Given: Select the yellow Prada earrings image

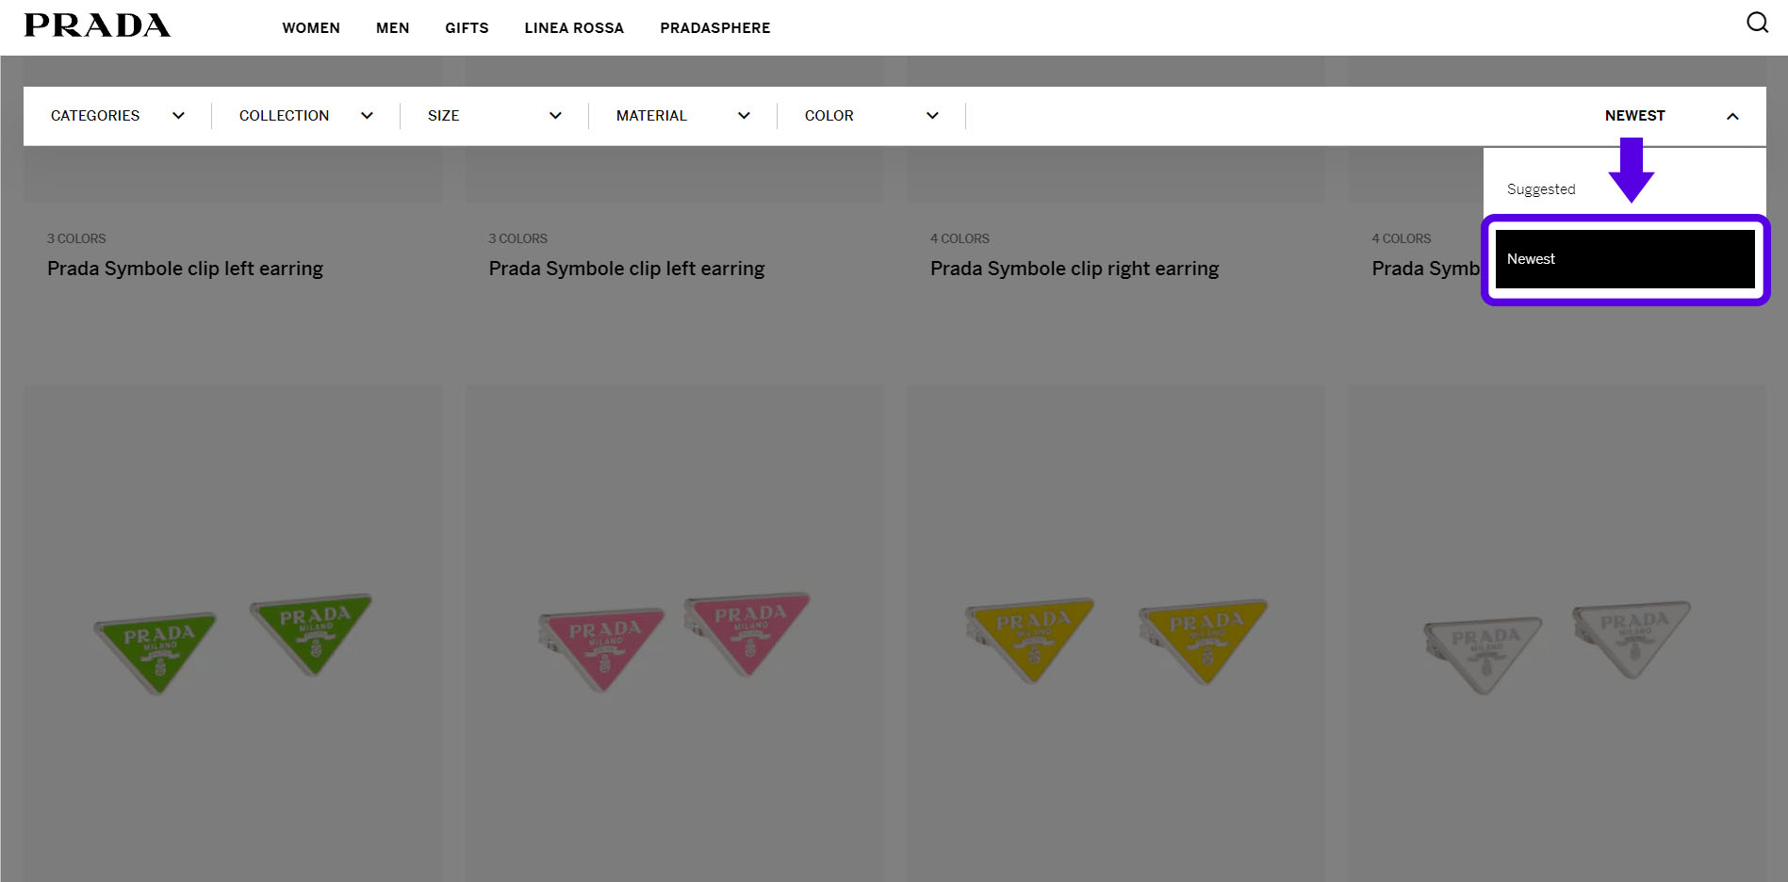Looking at the screenshot, I should 1115,641.
